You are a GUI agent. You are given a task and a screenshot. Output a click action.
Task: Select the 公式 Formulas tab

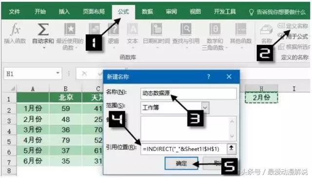(123, 12)
